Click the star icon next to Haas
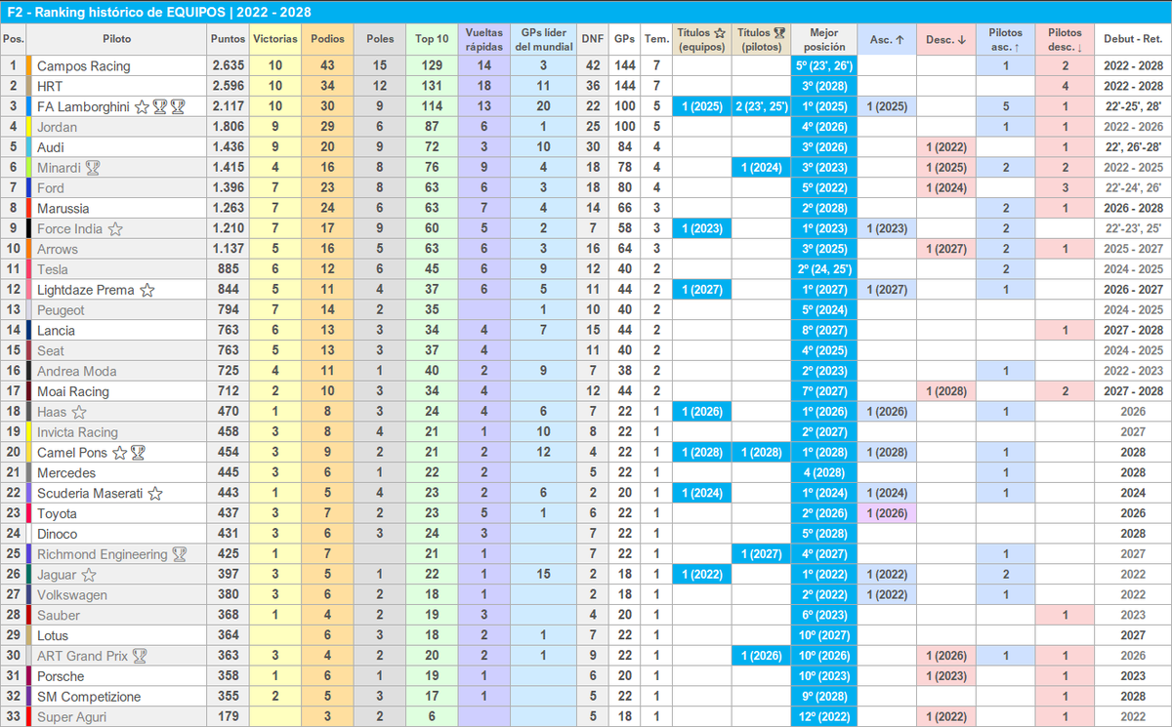 (x=79, y=412)
